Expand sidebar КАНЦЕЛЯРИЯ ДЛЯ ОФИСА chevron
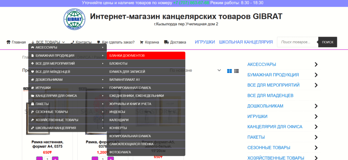The width and height of the screenshot is (348, 160). tap(316, 127)
